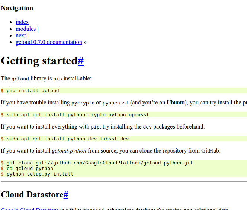
Task: Click the Navigation heading
Action: tap(17, 8)
